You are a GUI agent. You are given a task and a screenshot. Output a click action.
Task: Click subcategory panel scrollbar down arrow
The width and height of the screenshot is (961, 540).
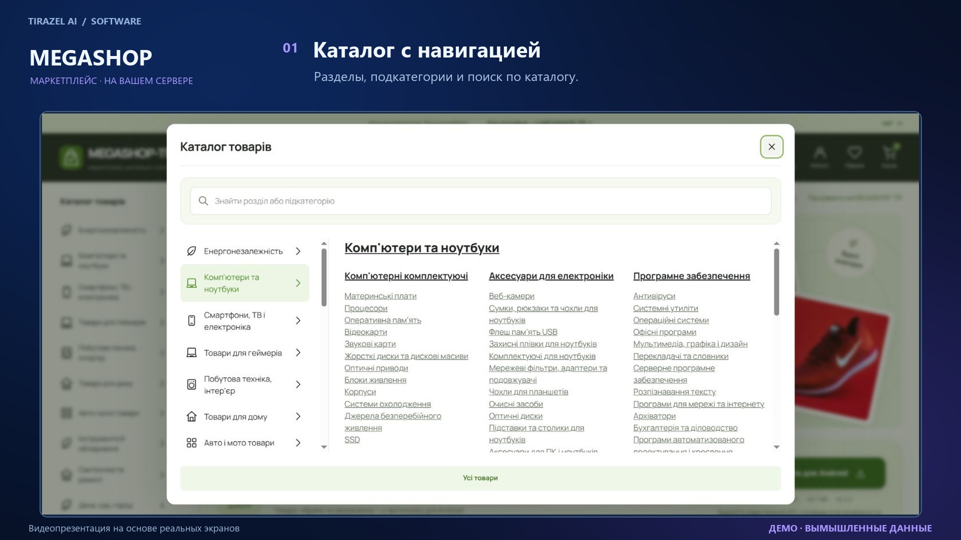click(x=776, y=447)
